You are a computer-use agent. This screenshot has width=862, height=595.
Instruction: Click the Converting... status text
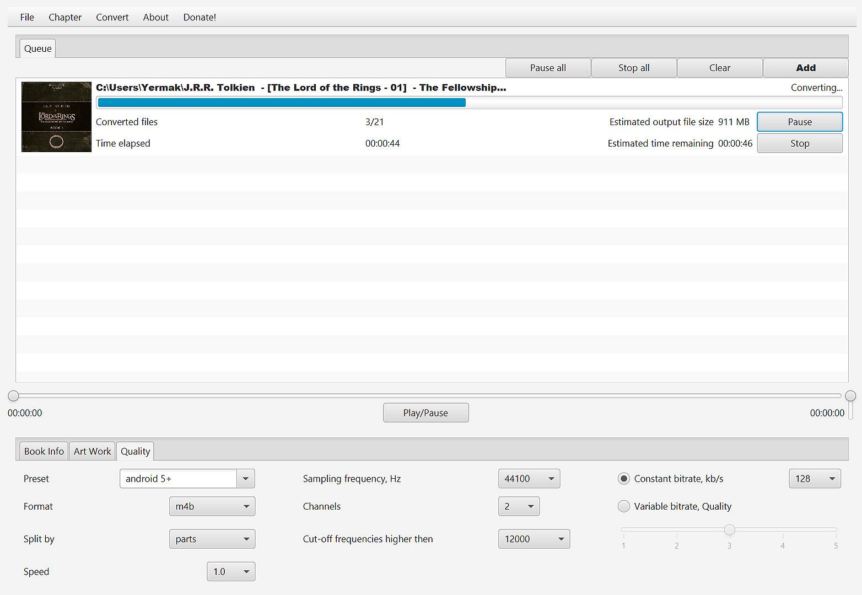816,88
